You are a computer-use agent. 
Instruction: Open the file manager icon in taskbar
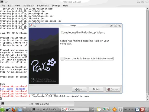pos(20,110)
